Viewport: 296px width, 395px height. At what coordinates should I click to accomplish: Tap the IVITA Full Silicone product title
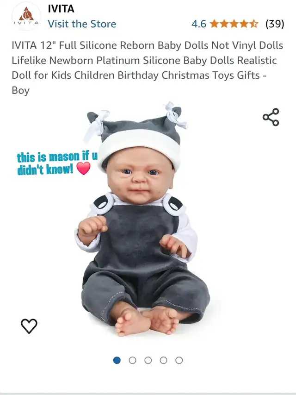click(148, 68)
